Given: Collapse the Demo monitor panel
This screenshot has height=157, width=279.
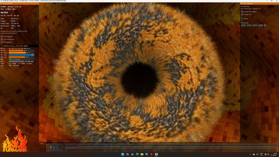Looking at the screenshot, I should click(1, 4).
